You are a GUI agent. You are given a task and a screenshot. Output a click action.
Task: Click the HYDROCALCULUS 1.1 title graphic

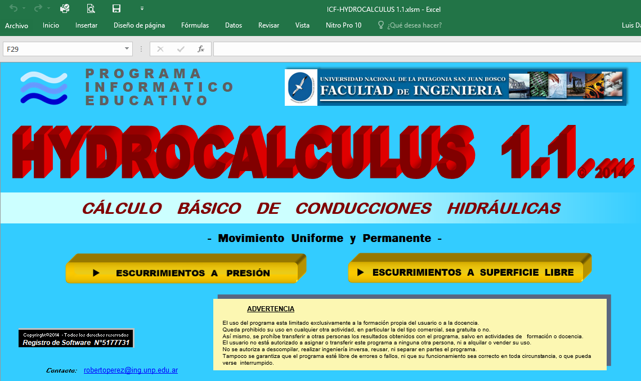[x=323, y=151]
